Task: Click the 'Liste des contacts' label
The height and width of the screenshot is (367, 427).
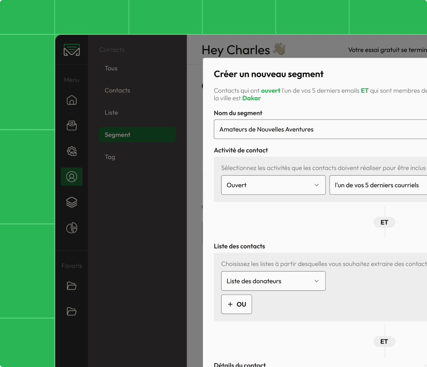Action: [239, 246]
